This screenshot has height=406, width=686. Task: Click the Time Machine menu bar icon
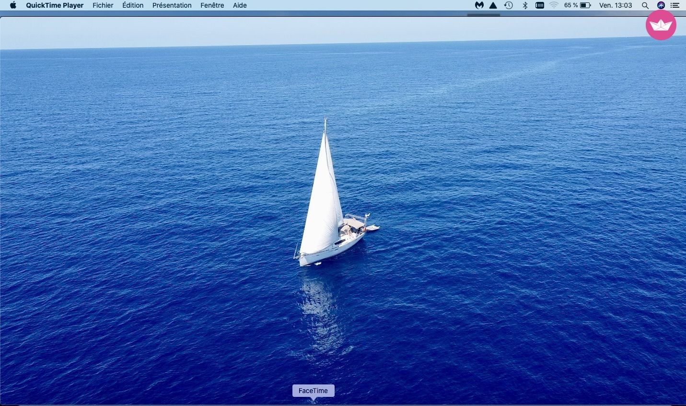[x=508, y=5]
